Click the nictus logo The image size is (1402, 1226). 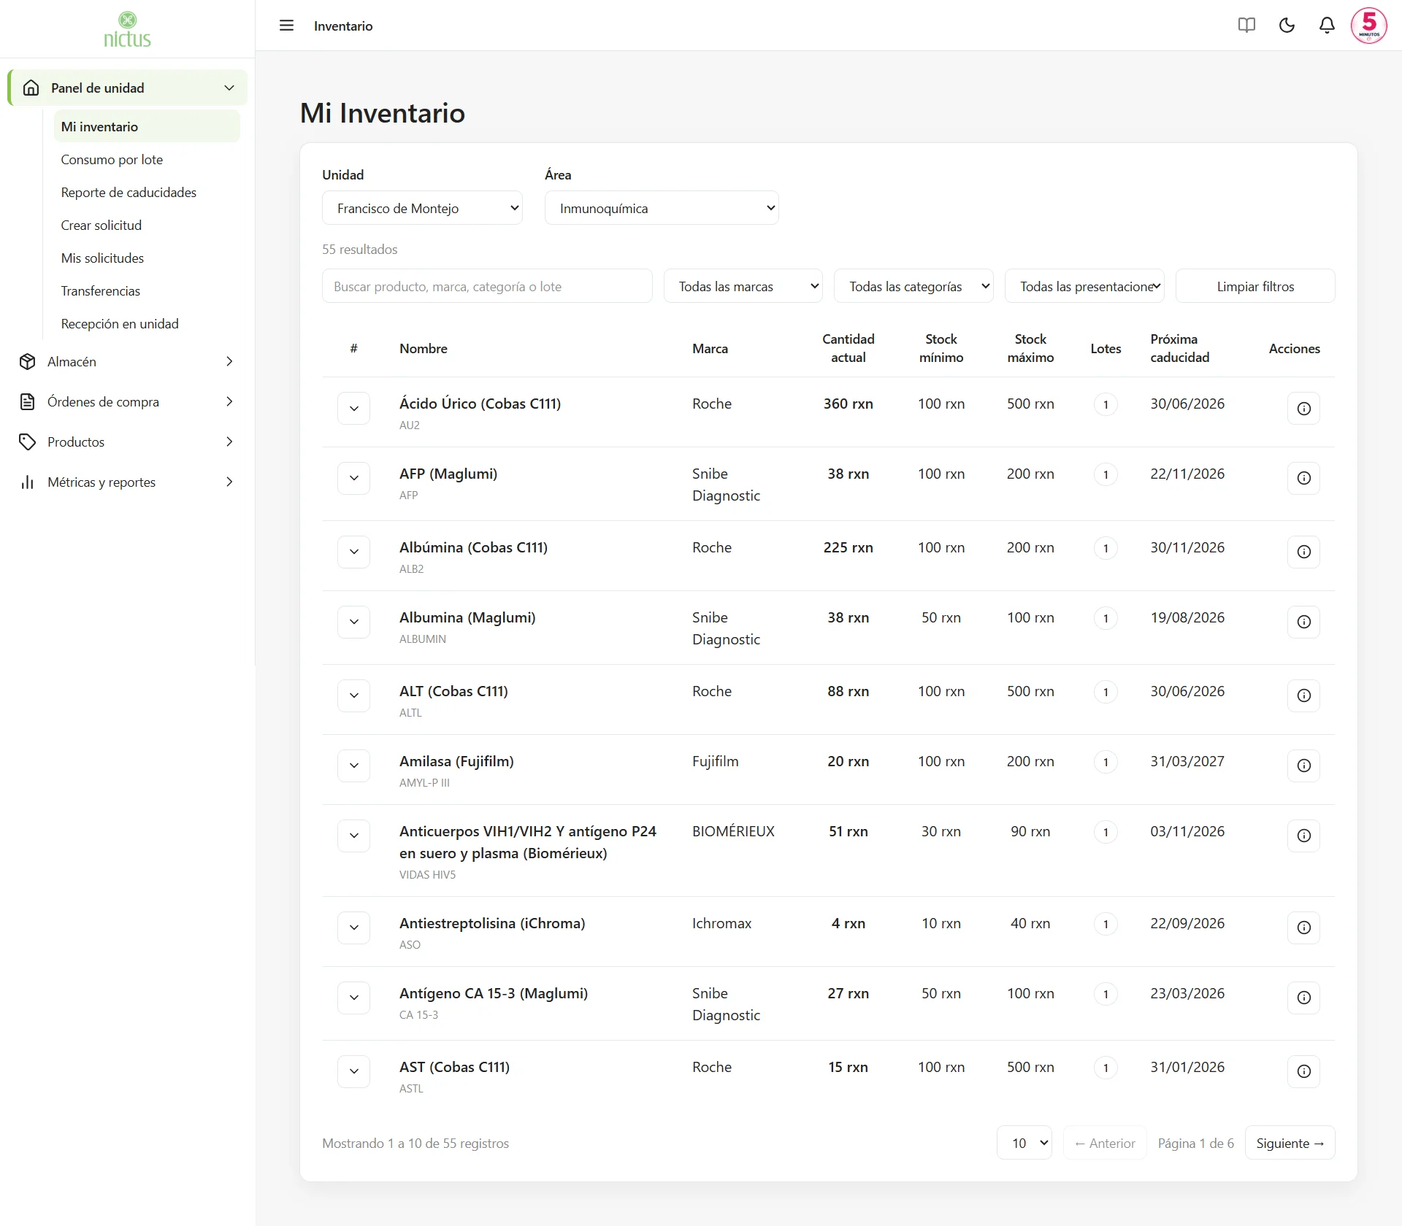127,30
